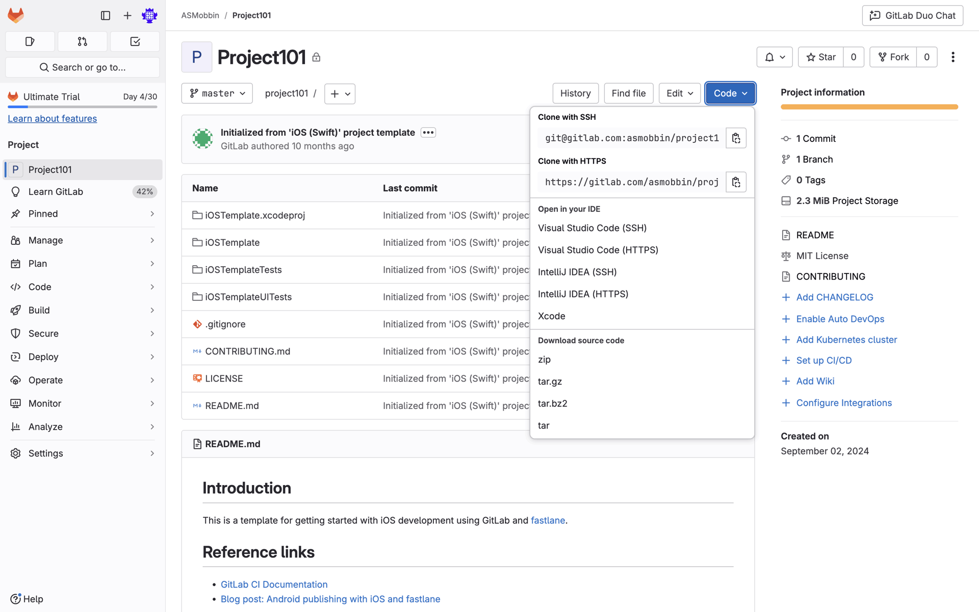This screenshot has height=612, width=979.
Task: Expand the Manage sidebar section
Action: [x=83, y=240]
